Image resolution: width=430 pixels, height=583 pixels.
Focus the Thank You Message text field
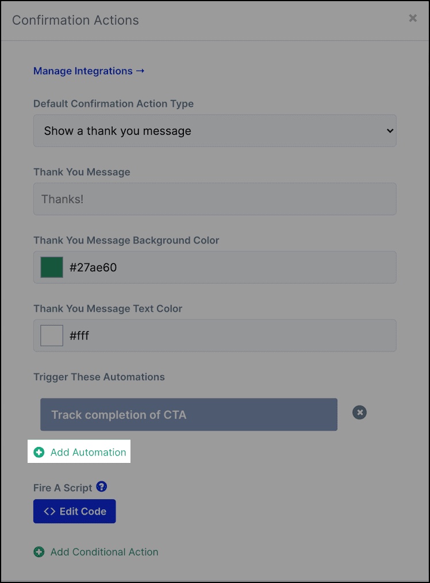(x=214, y=199)
